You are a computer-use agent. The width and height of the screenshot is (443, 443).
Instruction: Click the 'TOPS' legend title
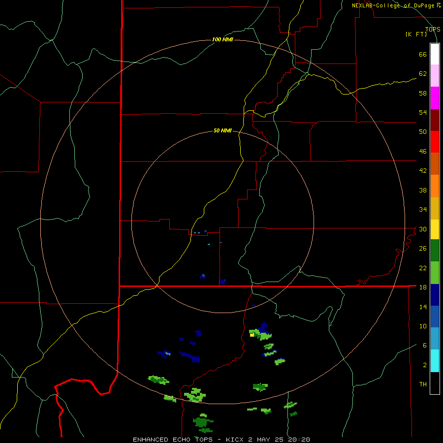433,30
